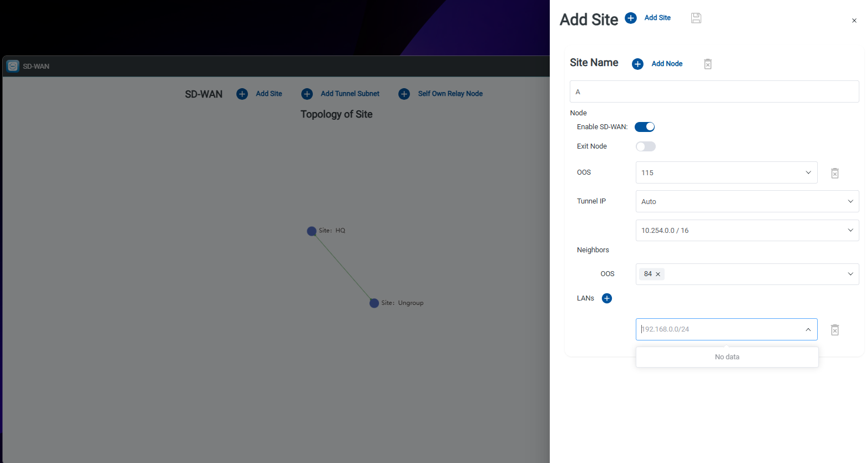Click plus icon beside Self Own Relay Node
The image size is (866, 463).
[x=404, y=94]
